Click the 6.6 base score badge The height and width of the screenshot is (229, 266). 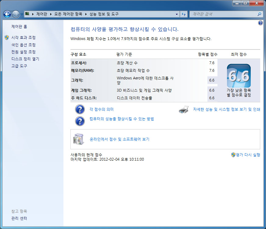coord(239,76)
